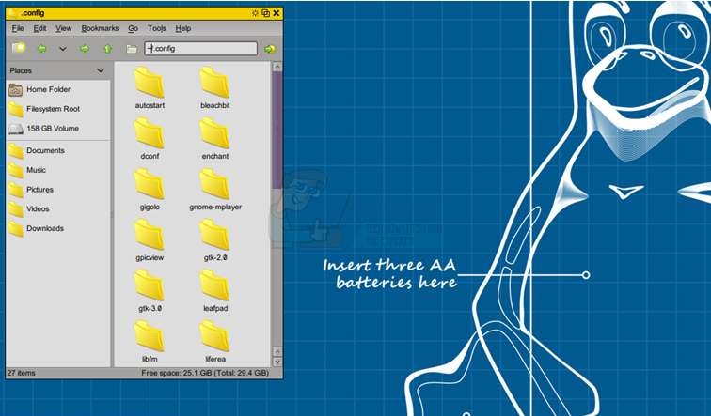Image resolution: width=711 pixels, height=416 pixels.
Task: Click the scroll down arrow of file list
Action: click(276, 361)
